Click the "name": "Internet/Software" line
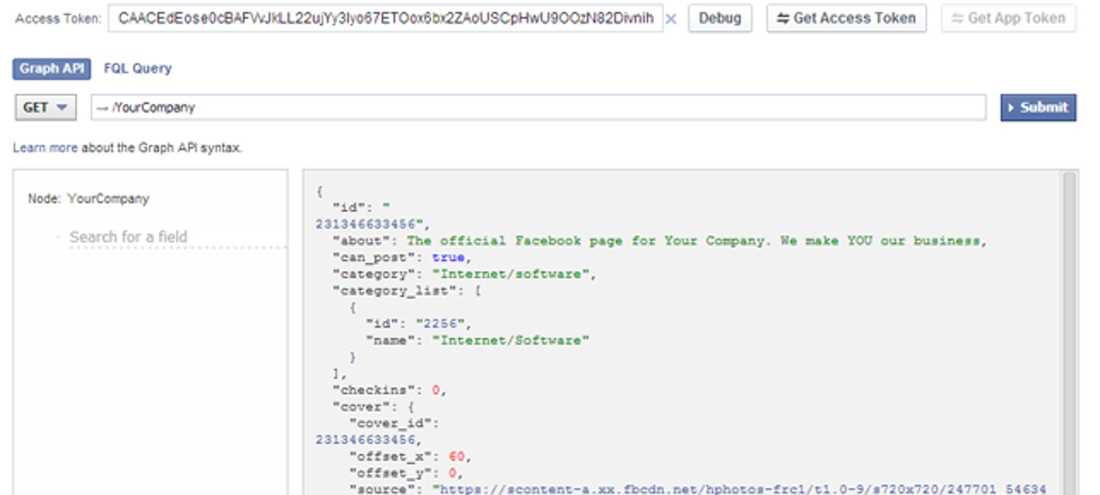1100x495 pixels. pos(478,340)
